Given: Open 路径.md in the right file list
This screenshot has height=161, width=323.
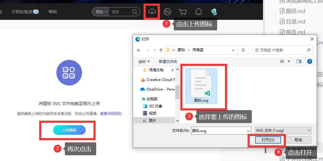Looking at the screenshot, I should pos(293,11).
